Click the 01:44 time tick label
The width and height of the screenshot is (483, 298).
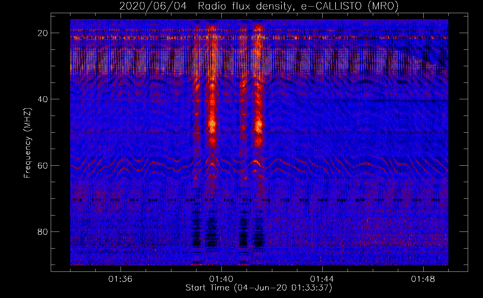[x=322, y=279]
